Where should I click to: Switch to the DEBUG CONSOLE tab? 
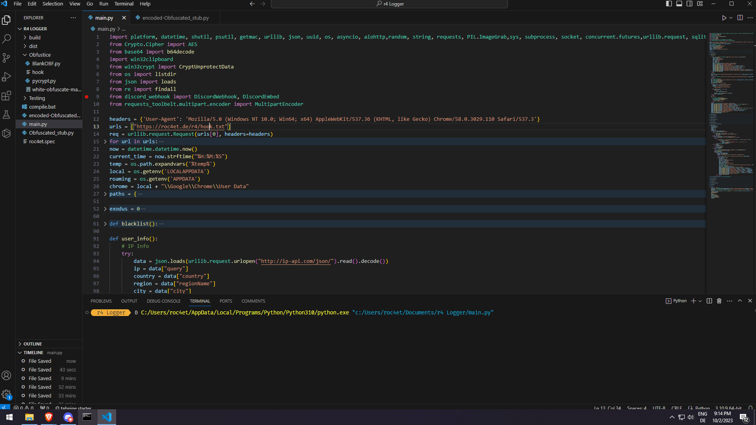[x=164, y=301]
